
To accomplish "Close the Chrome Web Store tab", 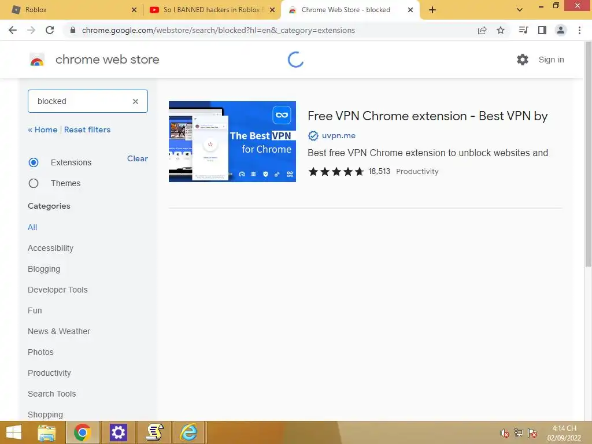I will [410, 10].
